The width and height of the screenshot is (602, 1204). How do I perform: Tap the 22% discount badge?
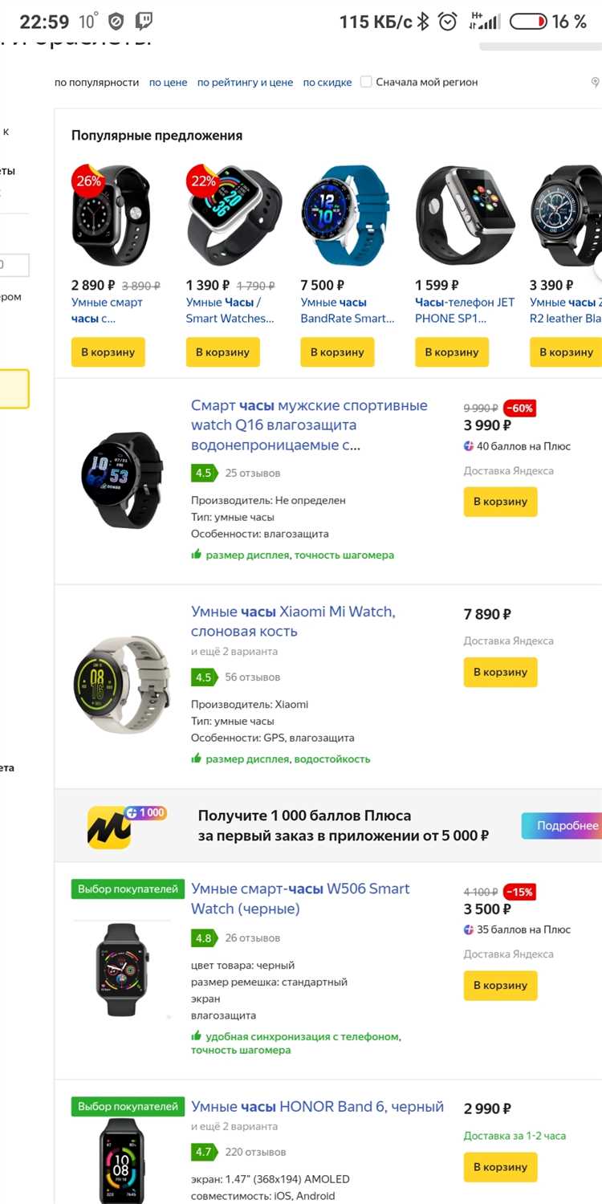tap(202, 181)
